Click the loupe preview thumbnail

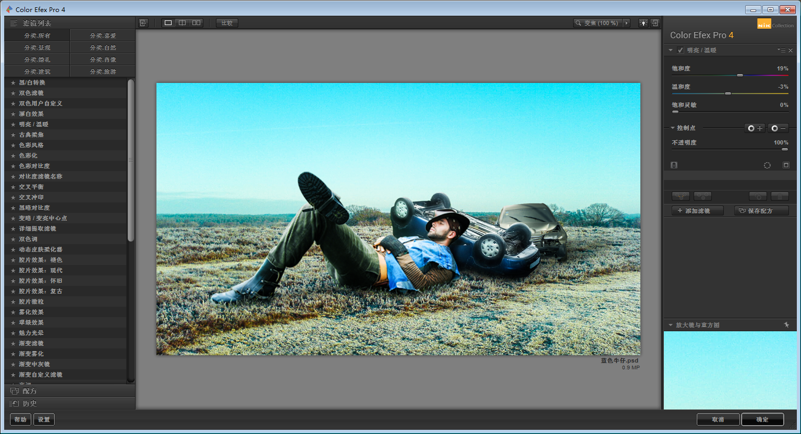[730, 370]
